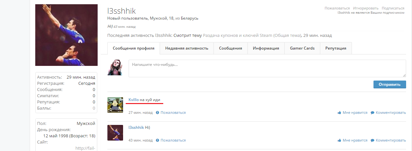412x151 pixels.
Task: Click the large profile avatar image
Action: pos(66,35)
